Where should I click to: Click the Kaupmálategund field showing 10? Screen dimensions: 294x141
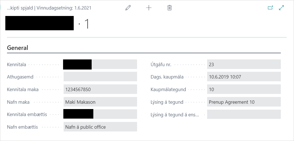click(244, 89)
